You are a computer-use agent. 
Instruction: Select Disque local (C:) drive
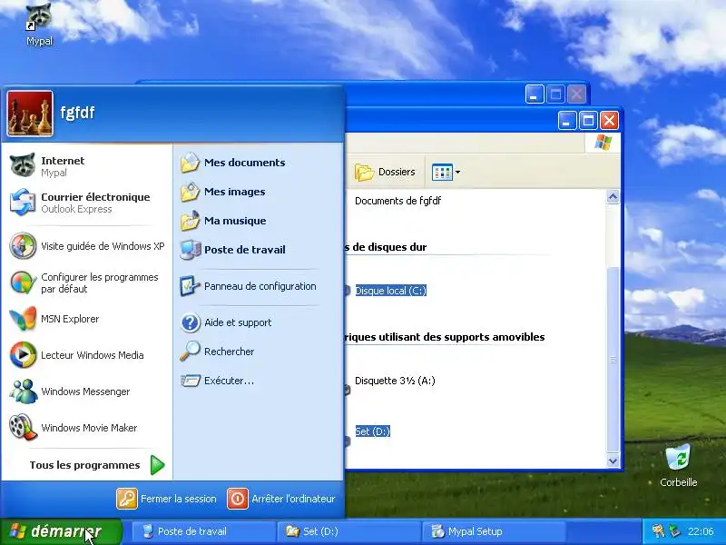pyautogui.click(x=390, y=291)
